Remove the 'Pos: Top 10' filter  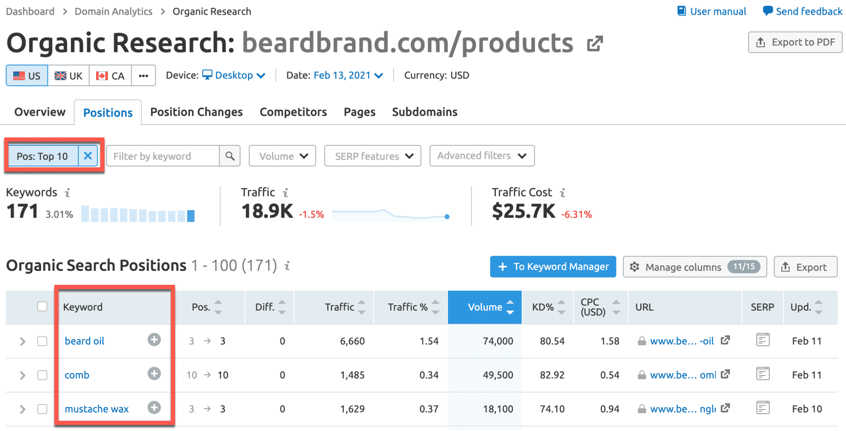click(88, 156)
